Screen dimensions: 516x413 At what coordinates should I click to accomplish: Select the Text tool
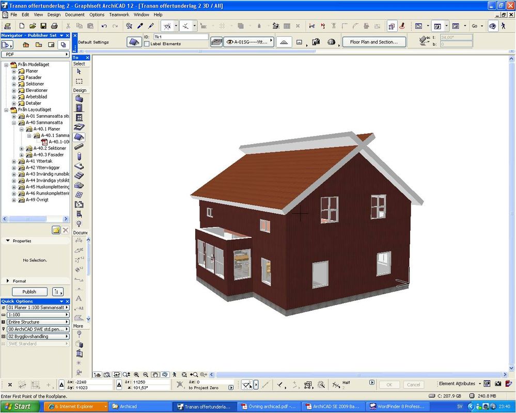click(x=79, y=298)
